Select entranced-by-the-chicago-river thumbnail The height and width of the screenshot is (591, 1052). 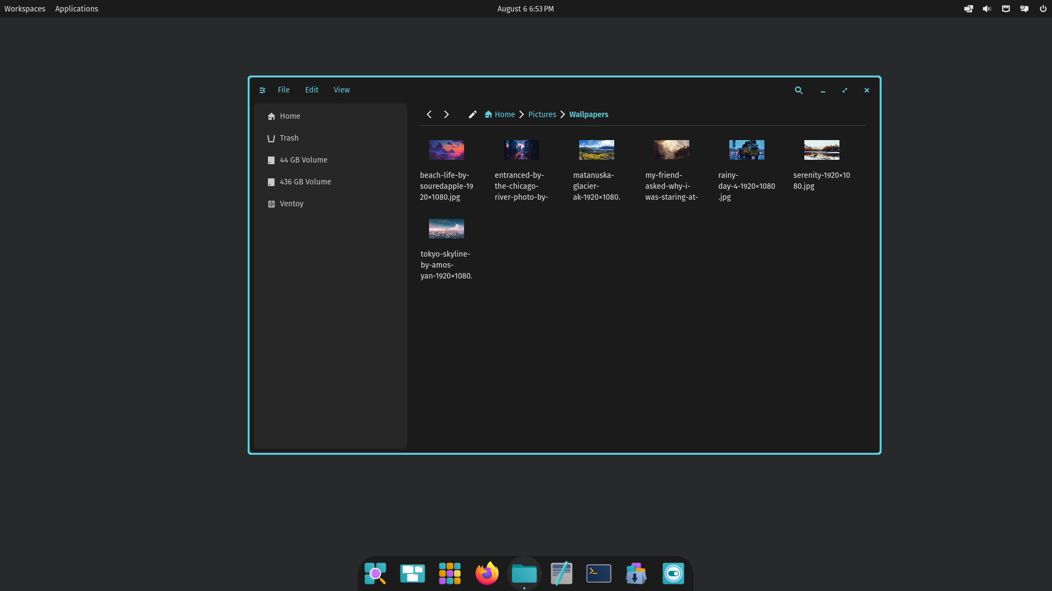(x=522, y=150)
